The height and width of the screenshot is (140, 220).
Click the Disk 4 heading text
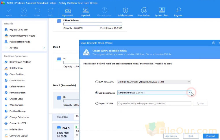tap(57, 47)
